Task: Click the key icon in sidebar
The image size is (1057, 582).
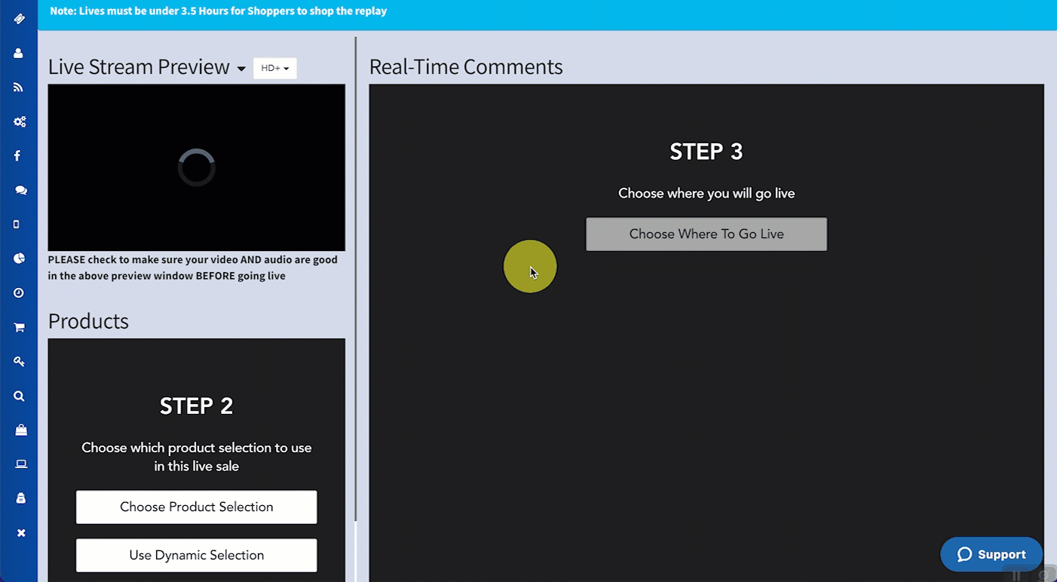Action: pos(20,362)
